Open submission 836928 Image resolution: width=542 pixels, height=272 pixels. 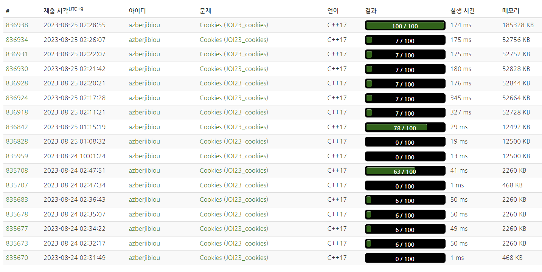17,83
